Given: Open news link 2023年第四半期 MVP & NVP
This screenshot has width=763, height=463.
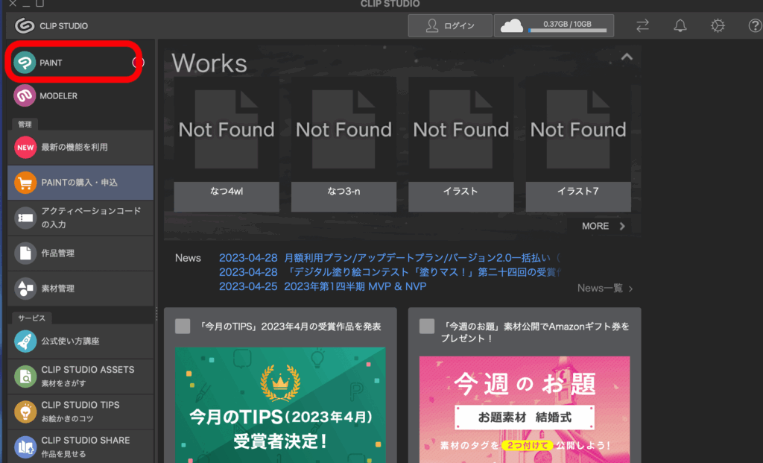Looking at the screenshot, I should coord(355,286).
